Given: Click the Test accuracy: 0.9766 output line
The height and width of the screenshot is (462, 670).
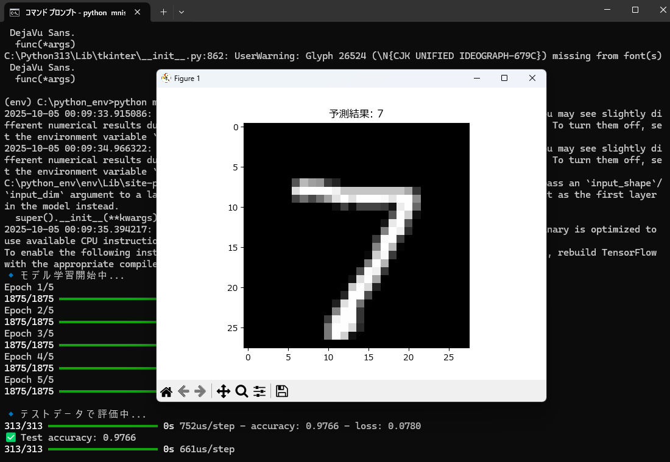Looking at the screenshot, I should tap(78, 438).
